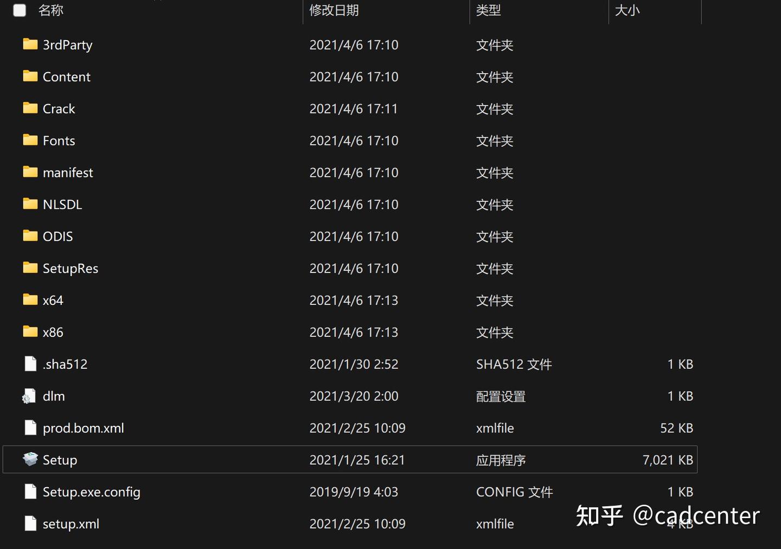This screenshot has height=549, width=781.
Task: Select the manifest folder name
Action: pos(68,173)
